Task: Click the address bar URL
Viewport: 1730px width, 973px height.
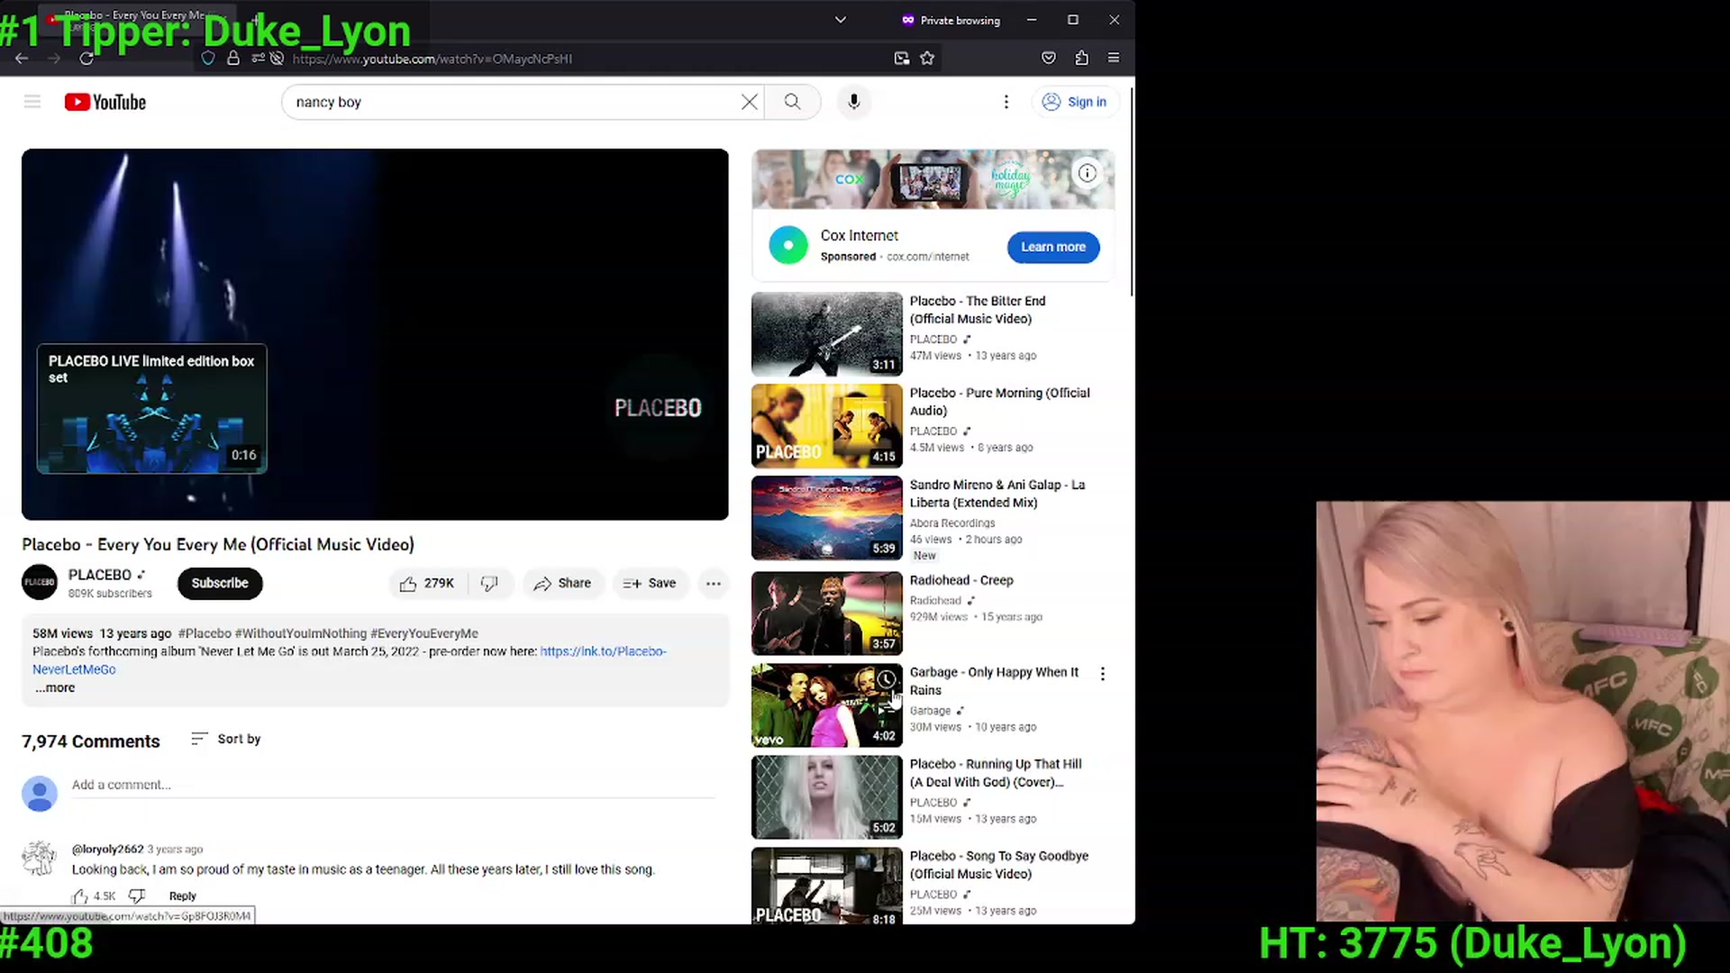Action: point(432,59)
